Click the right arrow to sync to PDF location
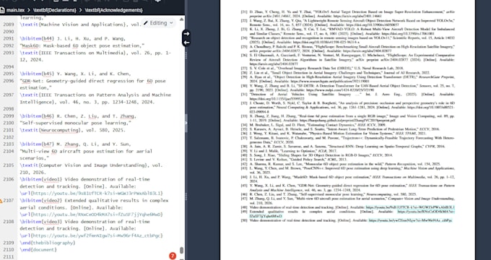 pyautogui.click(x=186, y=33)
